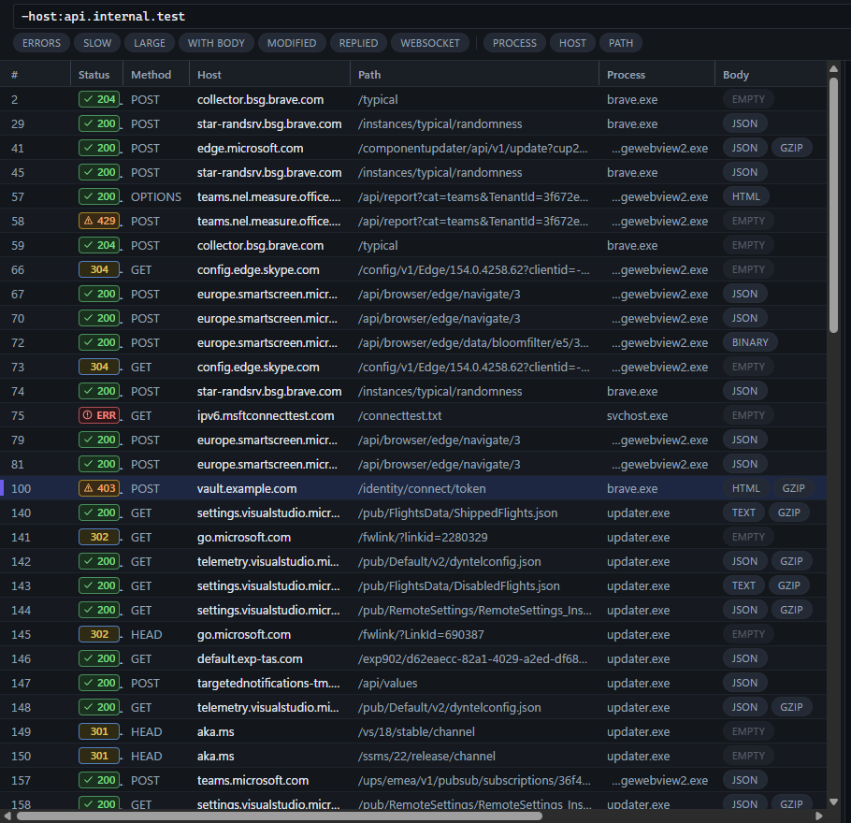Click the OPTIONS method cell in row 57
Image resolution: width=851 pixels, height=823 pixels.
pyautogui.click(x=156, y=197)
